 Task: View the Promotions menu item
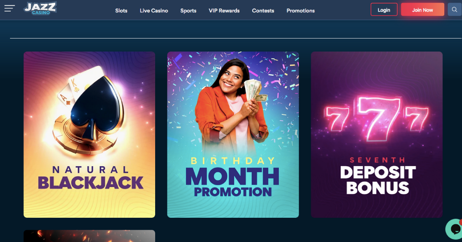pyautogui.click(x=301, y=10)
